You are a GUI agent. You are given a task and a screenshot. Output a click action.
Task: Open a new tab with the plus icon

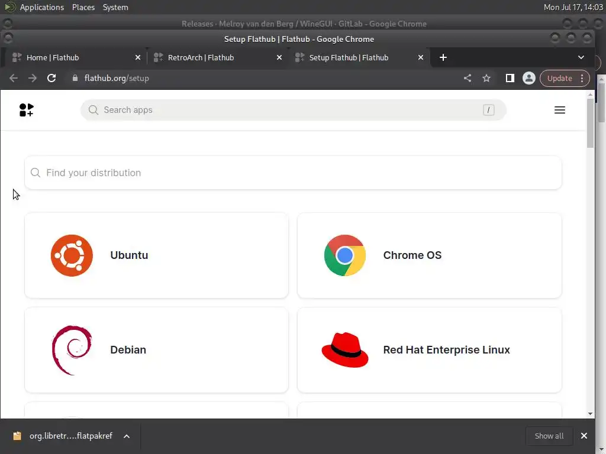443,57
